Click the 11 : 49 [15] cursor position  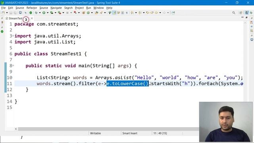click(x=160, y=133)
